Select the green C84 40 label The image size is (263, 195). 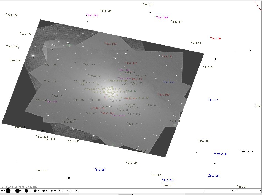pyautogui.click(x=132, y=91)
